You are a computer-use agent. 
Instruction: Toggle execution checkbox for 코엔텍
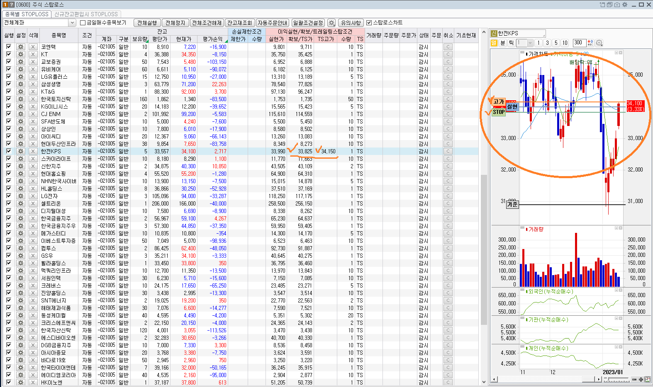[9, 47]
